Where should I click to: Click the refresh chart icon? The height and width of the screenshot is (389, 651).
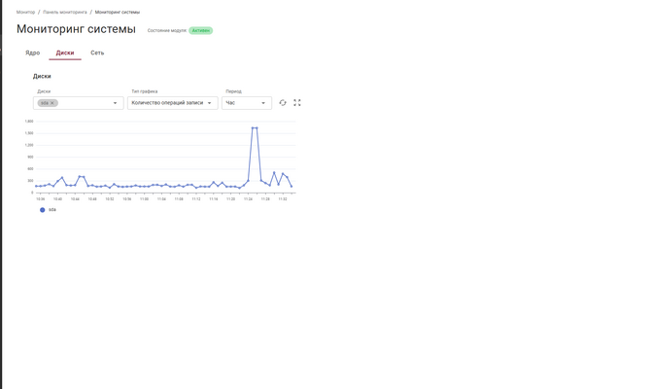pos(283,103)
